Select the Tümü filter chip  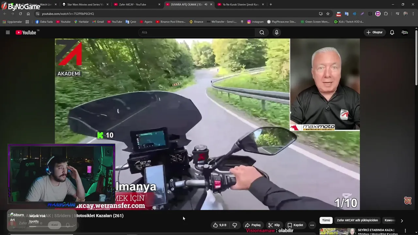[326, 220]
